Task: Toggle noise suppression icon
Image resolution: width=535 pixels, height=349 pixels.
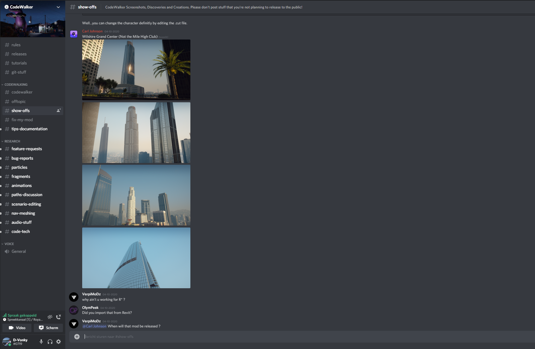Action: point(50,317)
